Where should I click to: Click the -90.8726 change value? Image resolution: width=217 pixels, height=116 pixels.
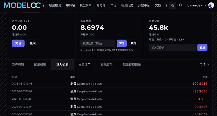point(200,99)
